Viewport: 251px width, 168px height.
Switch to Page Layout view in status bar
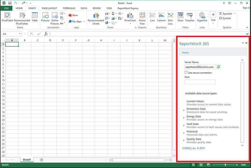click(201, 165)
